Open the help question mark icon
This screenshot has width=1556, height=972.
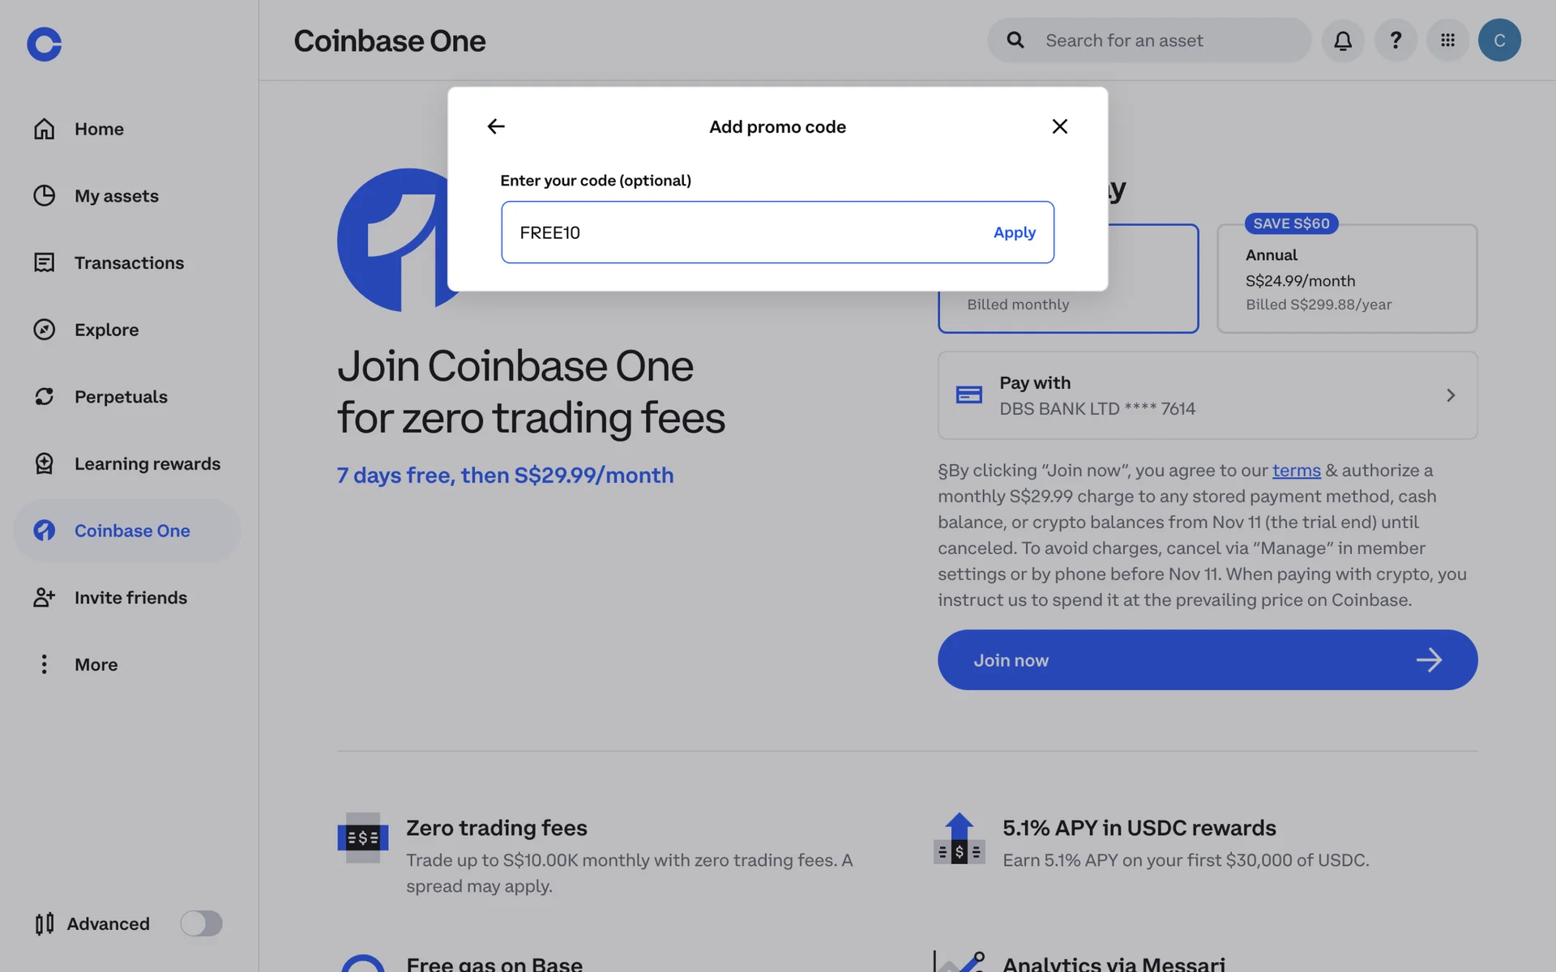click(x=1396, y=40)
